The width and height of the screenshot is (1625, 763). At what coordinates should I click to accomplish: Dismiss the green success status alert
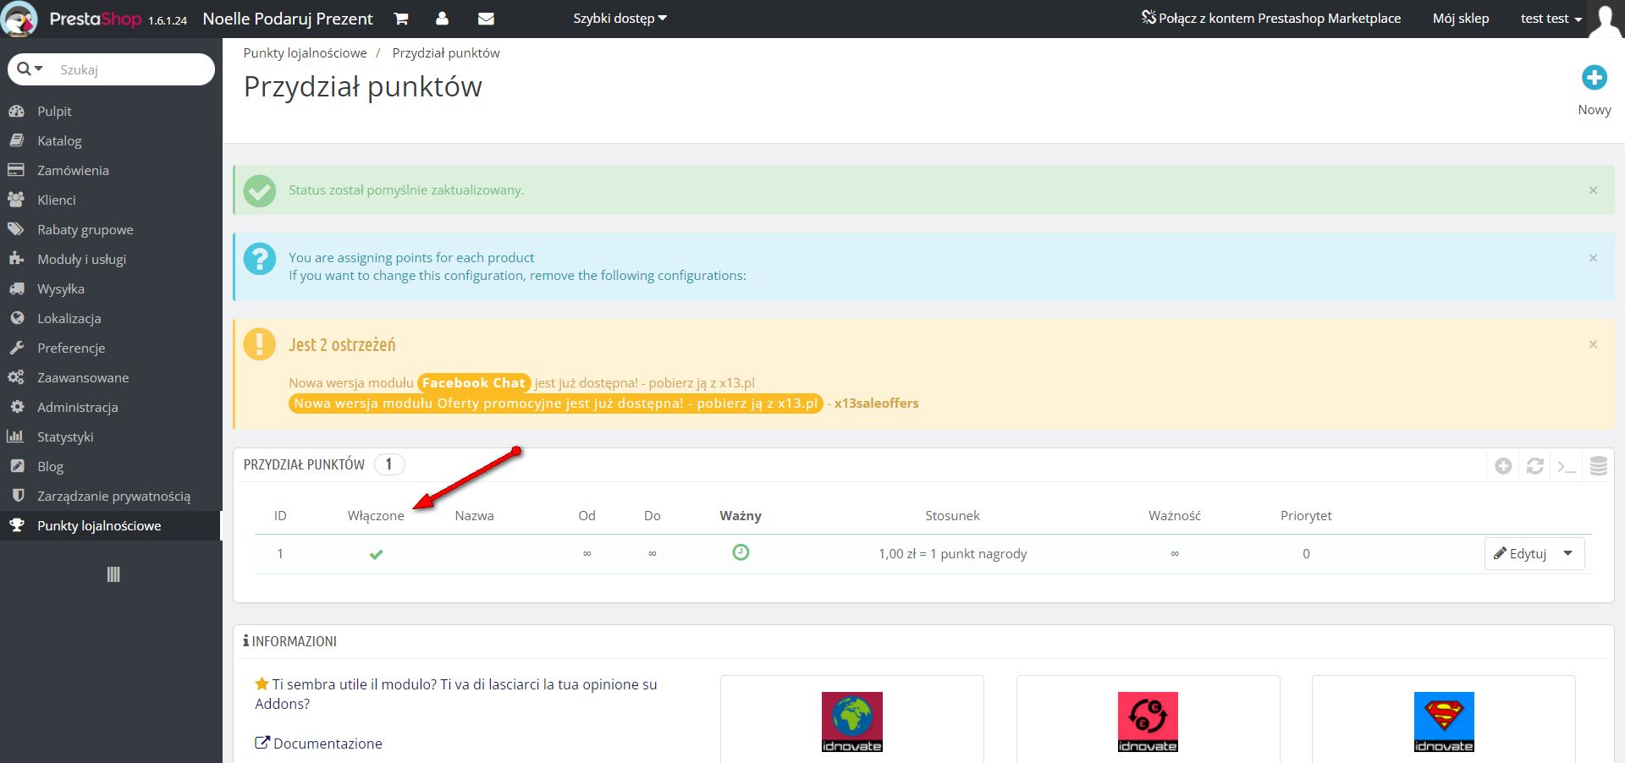click(x=1593, y=190)
